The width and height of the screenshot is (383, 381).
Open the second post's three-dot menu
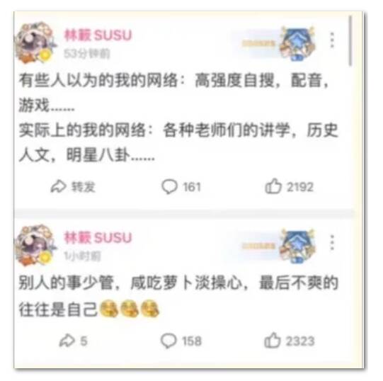332,242
